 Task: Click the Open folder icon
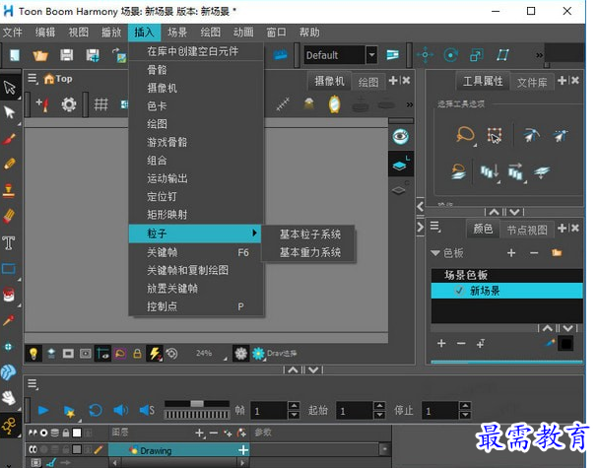[40, 56]
